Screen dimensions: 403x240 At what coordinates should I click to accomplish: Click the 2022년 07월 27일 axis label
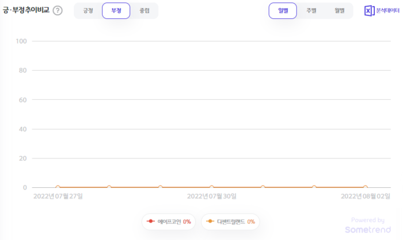click(x=58, y=196)
